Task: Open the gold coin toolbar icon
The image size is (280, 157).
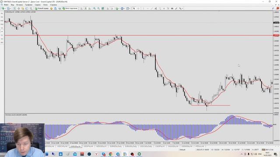Action: [51, 8]
